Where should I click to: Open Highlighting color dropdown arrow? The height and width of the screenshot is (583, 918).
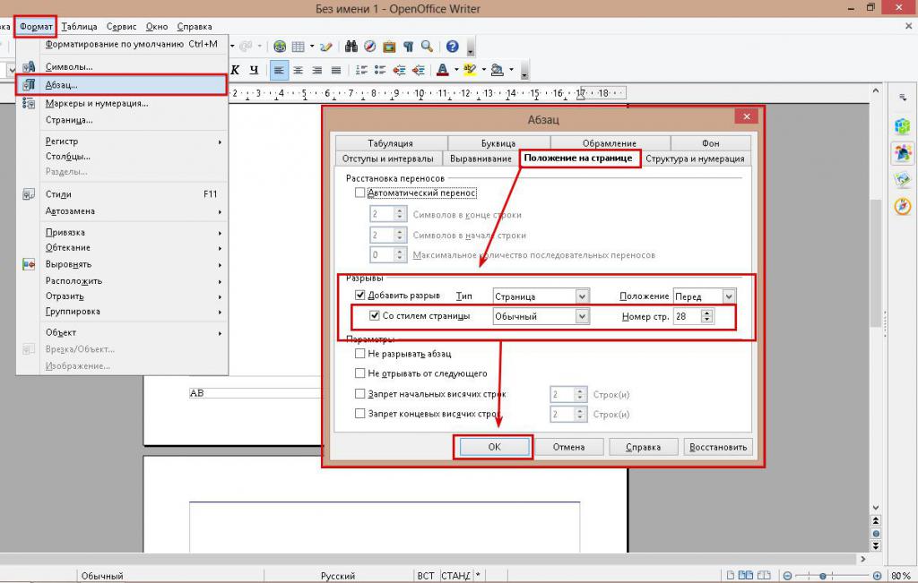(x=484, y=70)
